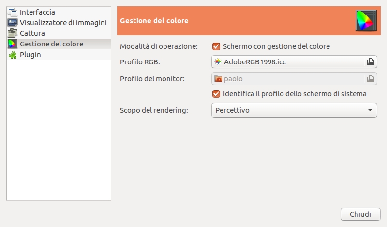Select the Visualizzatore di immagini icon

point(13,23)
